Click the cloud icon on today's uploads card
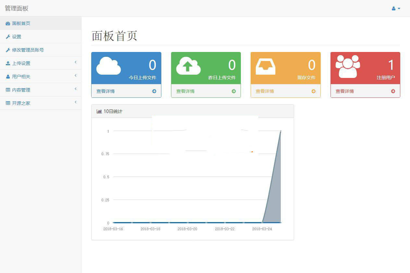Image resolution: width=410 pixels, height=273 pixels. click(x=108, y=66)
